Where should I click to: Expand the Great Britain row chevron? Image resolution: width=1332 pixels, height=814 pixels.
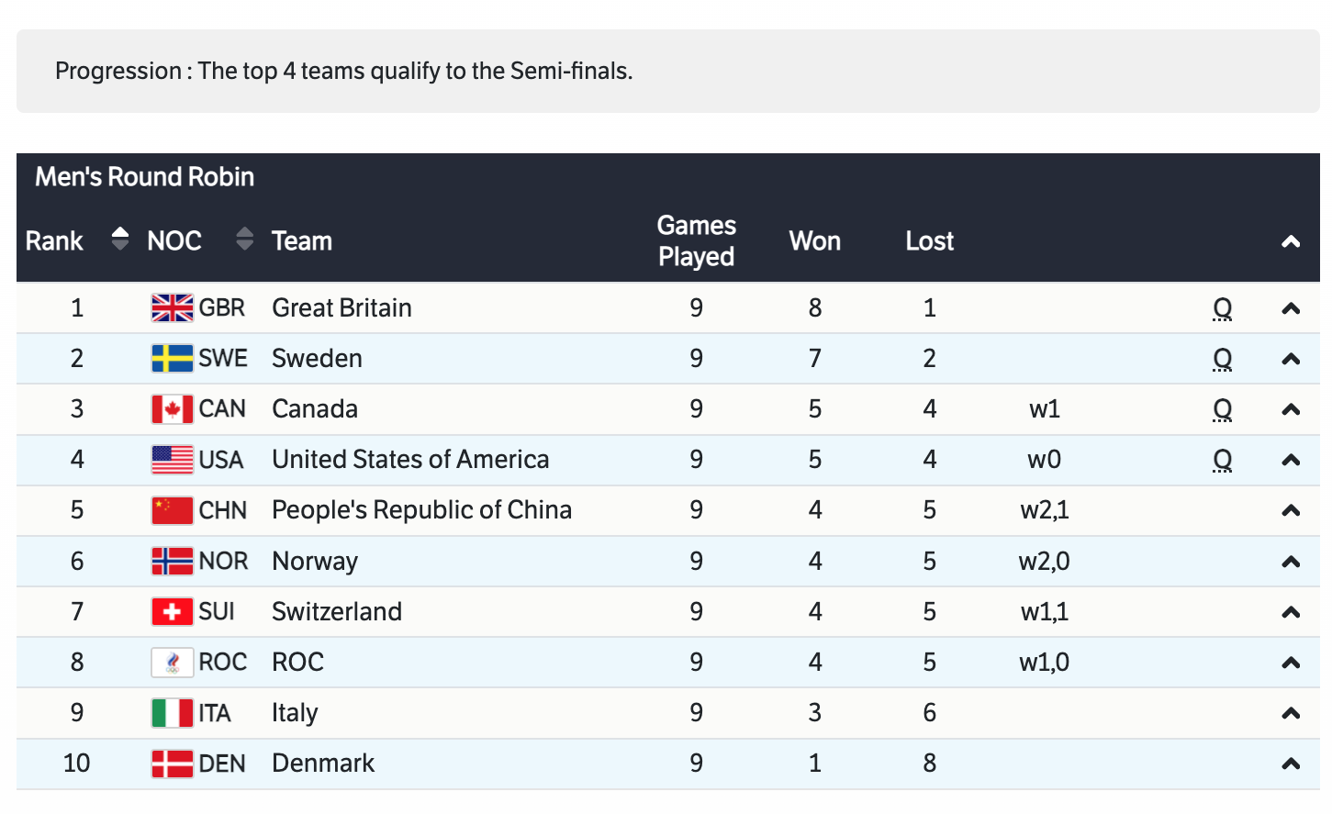pyautogui.click(x=1291, y=309)
